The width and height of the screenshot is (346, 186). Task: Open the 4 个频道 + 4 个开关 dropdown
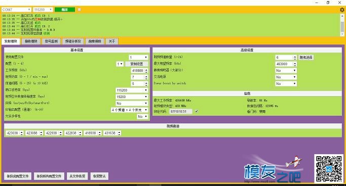(129, 110)
